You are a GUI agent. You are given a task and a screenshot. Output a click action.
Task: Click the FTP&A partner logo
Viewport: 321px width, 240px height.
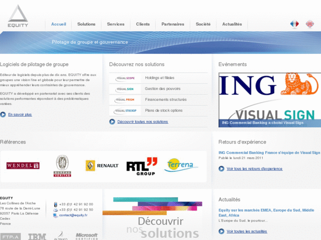(x=11, y=237)
